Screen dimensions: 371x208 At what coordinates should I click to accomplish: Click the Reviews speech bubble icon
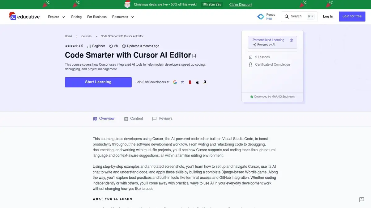[x=154, y=119]
